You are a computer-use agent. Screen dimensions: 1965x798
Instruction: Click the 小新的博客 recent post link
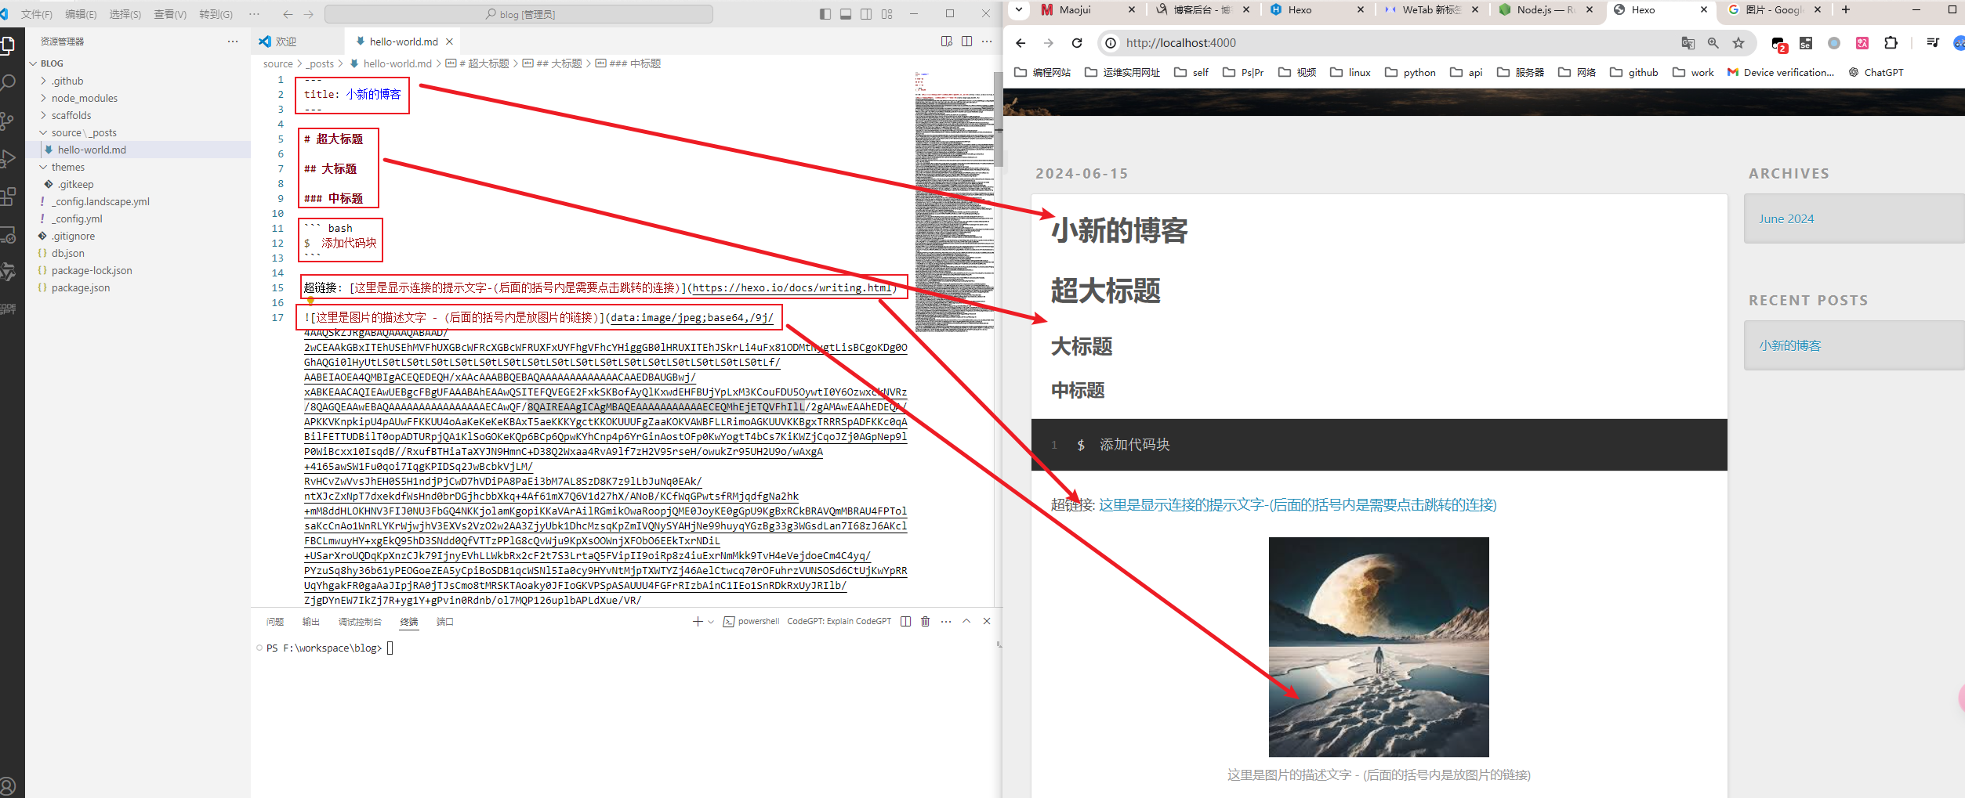pyautogui.click(x=1789, y=345)
